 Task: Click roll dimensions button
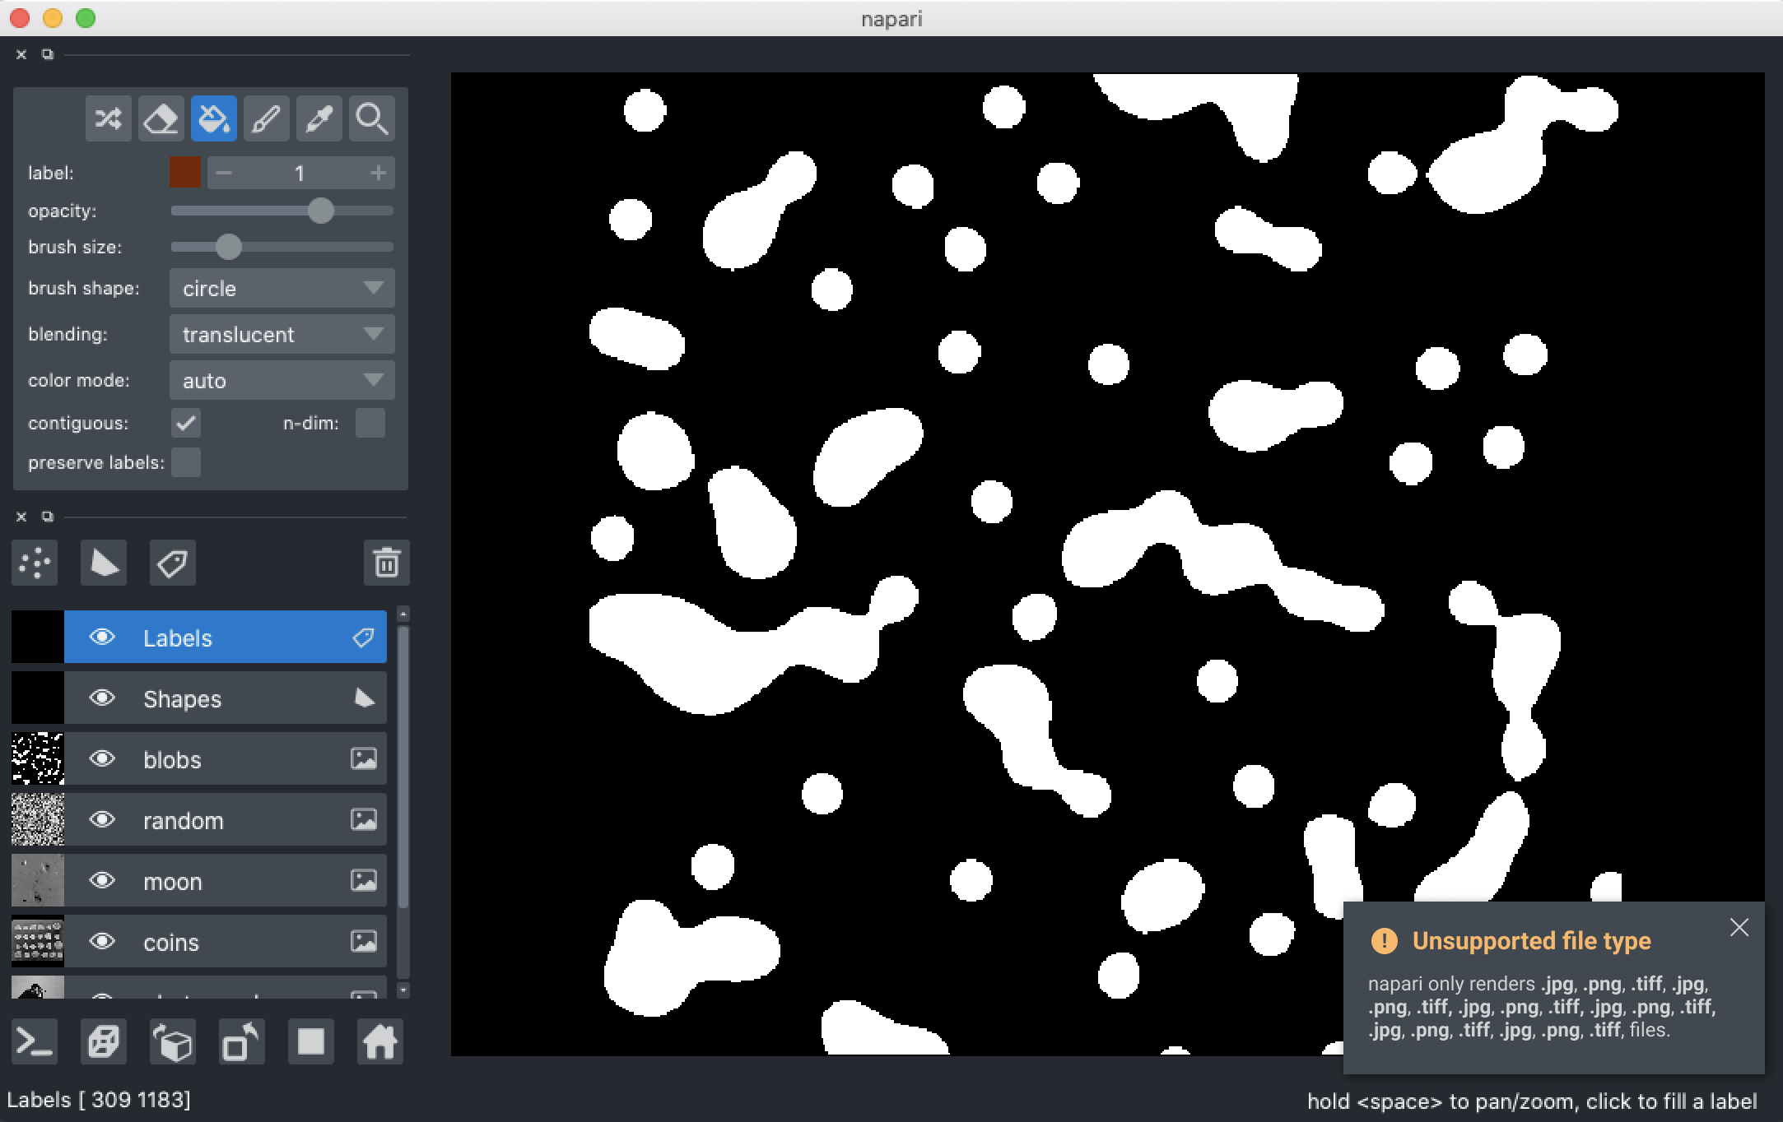[173, 1042]
